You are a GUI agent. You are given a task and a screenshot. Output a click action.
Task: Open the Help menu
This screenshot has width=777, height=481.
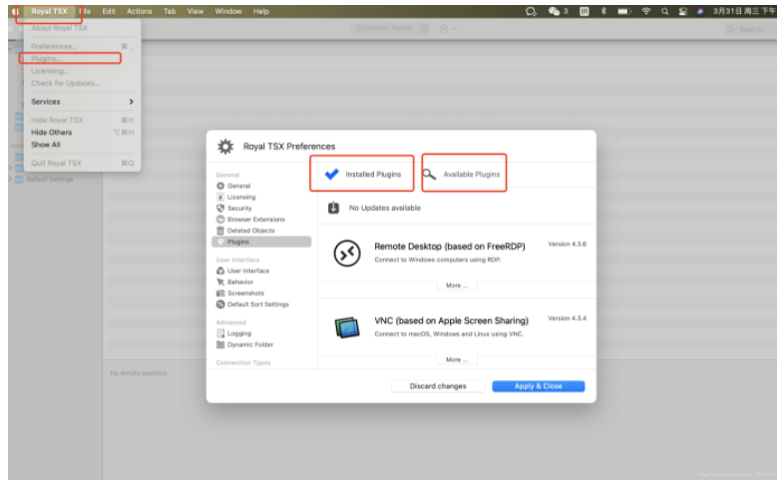[261, 11]
